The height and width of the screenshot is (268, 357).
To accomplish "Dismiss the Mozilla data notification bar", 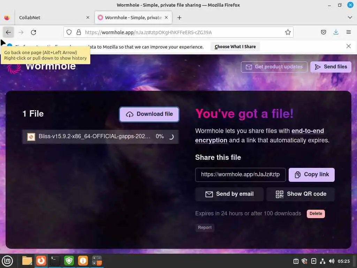I will (x=348, y=46).
